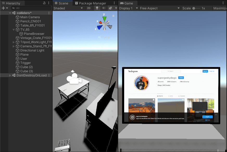Viewport: 227px width, 152px height.
Task: Toggle 2D view mode in Scene
Action: click(89, 8)
